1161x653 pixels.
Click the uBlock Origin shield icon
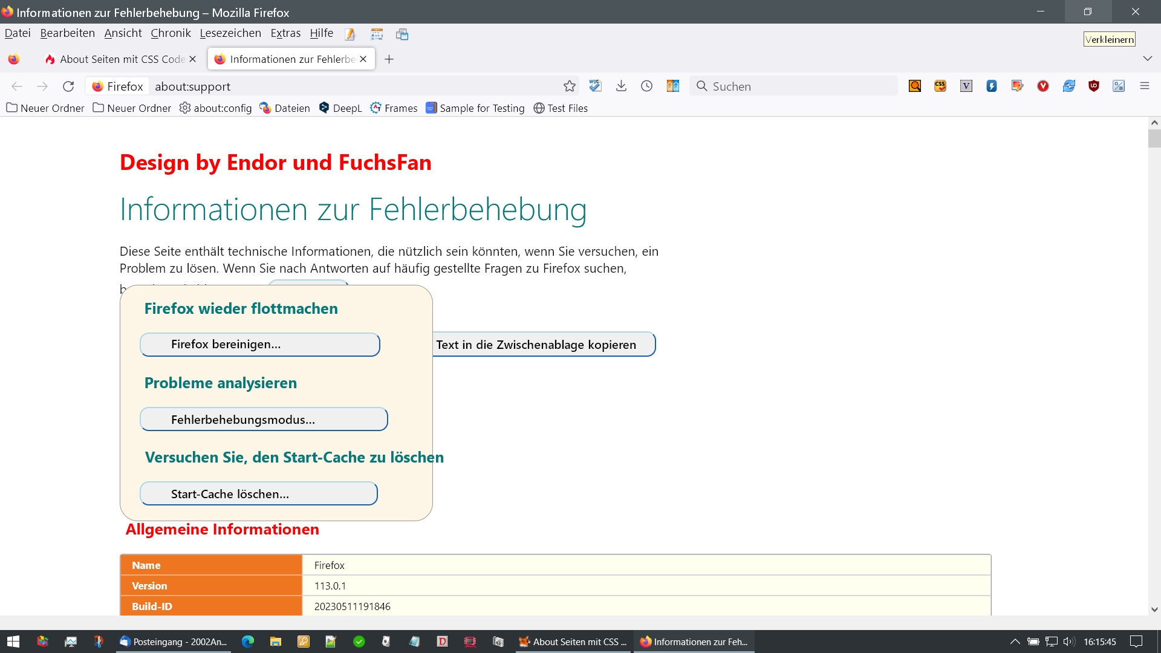pyautogui.click(x=1093, y=86)
